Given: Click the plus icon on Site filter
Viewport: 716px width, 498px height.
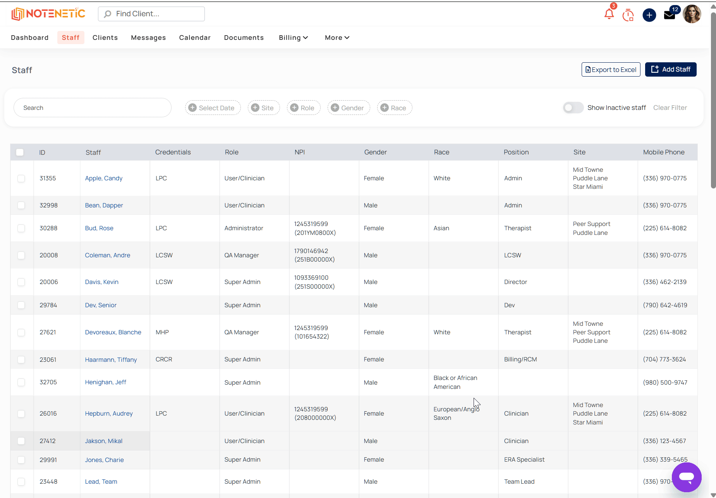Looking at the screenshot, I should click(255, 108).
